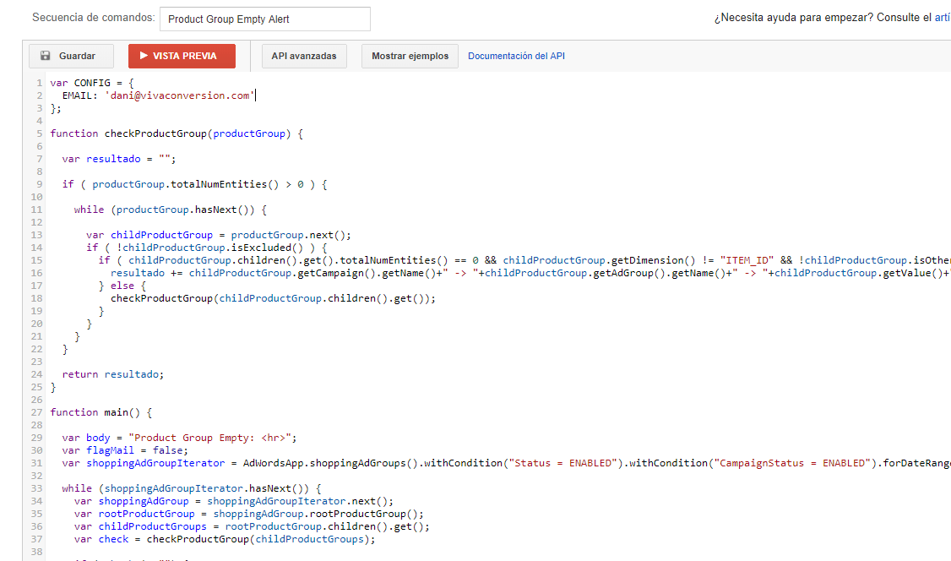Click 'var childProductGroup = productGroup.next();' line
Image resolution: width=951 pixels, height=561 pixels.
pos(219,235)
